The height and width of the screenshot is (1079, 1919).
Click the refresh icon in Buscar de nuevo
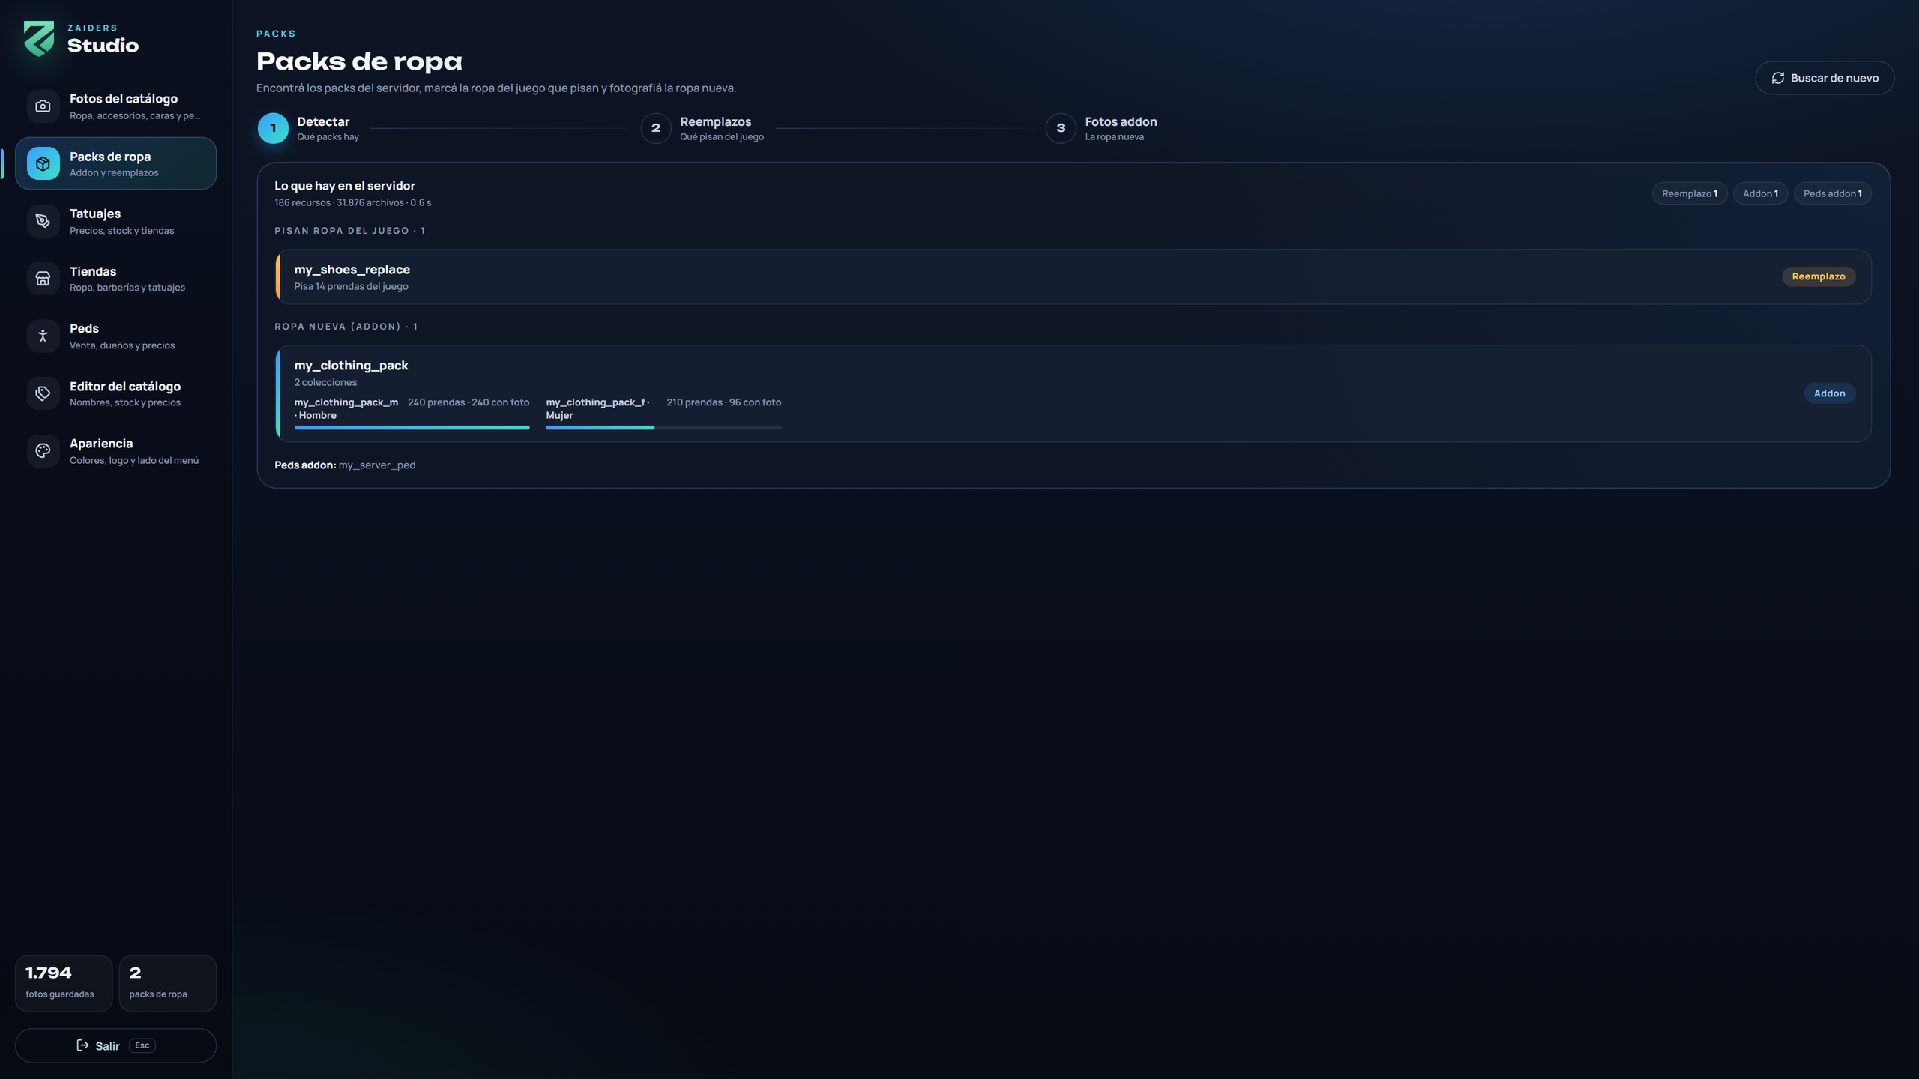click(x=1777, y=78)
